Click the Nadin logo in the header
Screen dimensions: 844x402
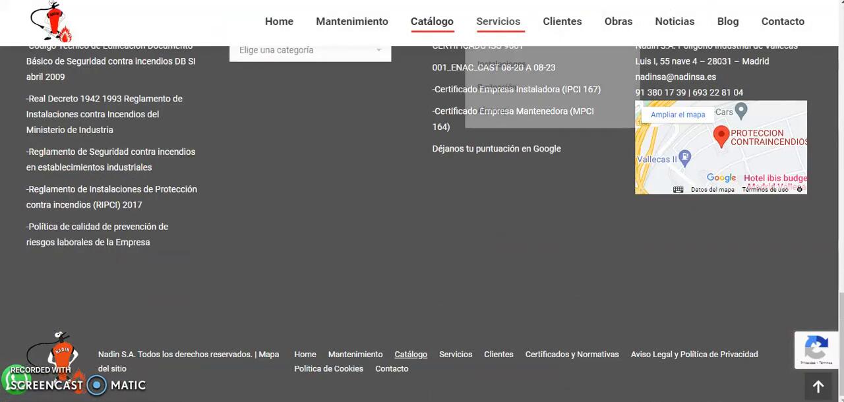click(x=51, y=22)
